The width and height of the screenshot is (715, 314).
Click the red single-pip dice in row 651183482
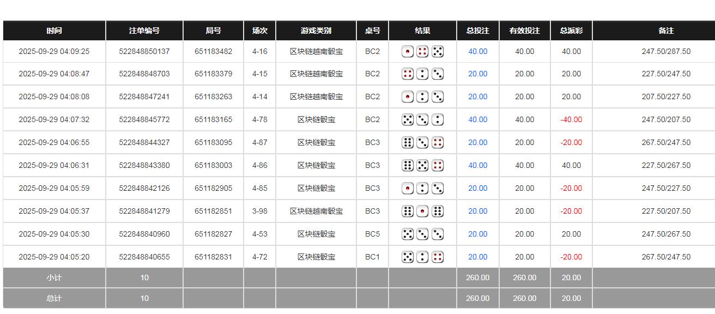click(x=408, y=51)
